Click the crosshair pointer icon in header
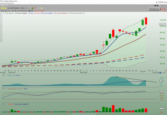The image size is (167, 115). (162, 6)
